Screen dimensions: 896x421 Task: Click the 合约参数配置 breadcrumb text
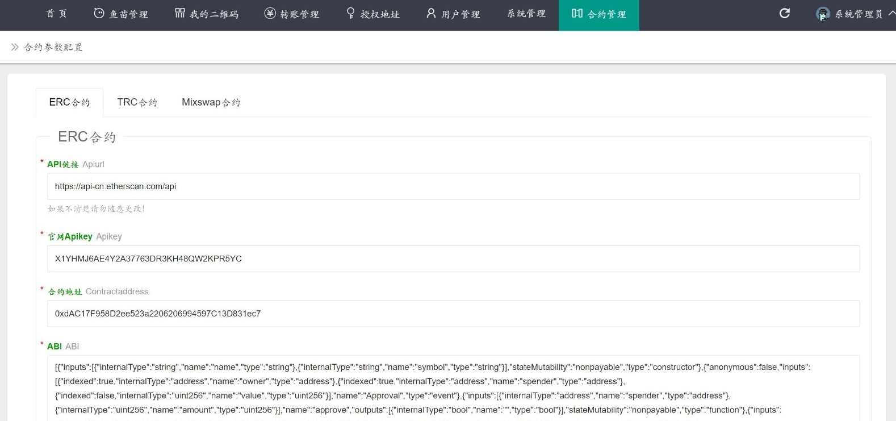click(53, 47)
